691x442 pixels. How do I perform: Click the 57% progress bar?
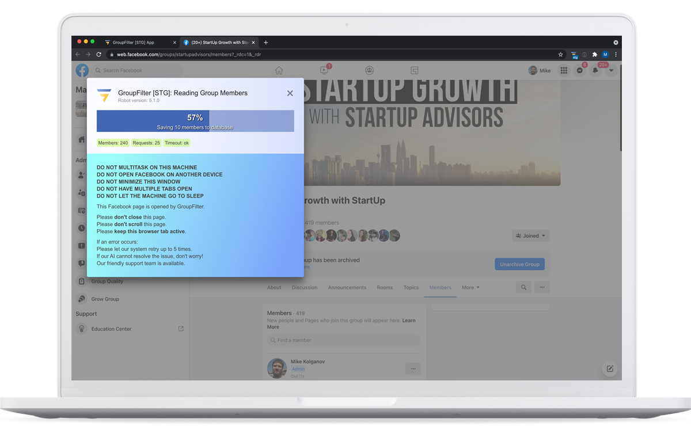coord(195,121)
